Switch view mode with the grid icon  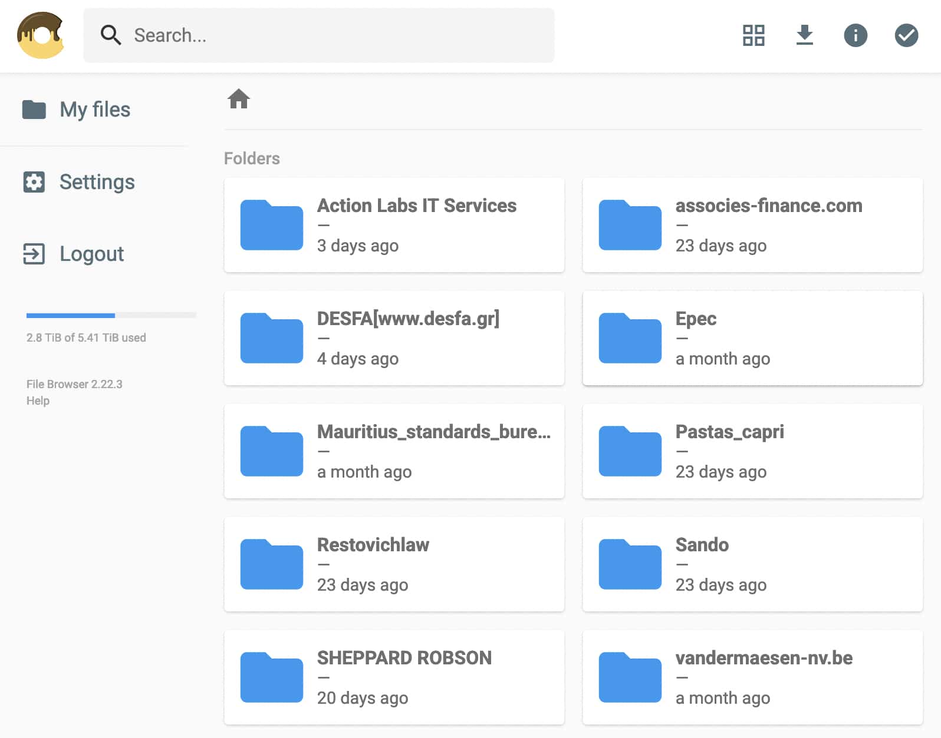pos(753,35)
